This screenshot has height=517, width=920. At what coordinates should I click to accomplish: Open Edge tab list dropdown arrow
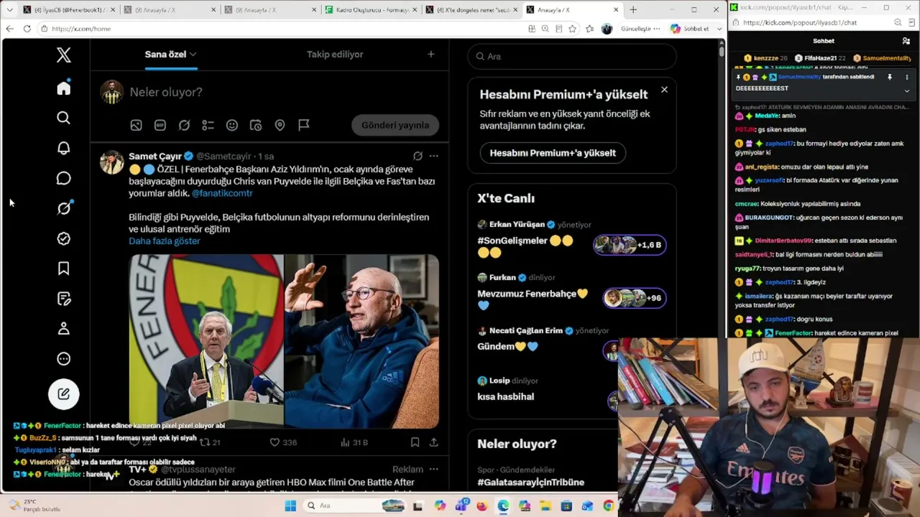tap(9, 9)
